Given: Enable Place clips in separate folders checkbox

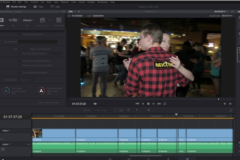Looking at the screenshot, I should point(20,61).
